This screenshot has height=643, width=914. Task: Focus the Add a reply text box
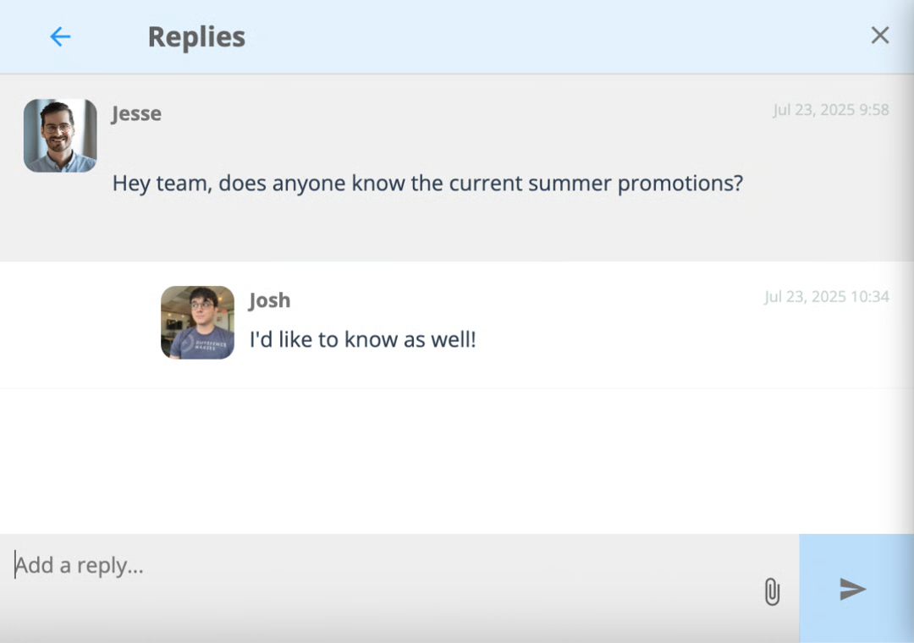point(379,565)
